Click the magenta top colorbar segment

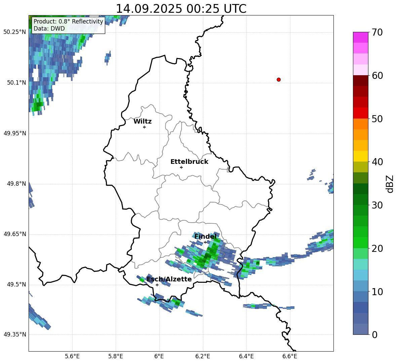pyautogui.click(x=360, y=37)
